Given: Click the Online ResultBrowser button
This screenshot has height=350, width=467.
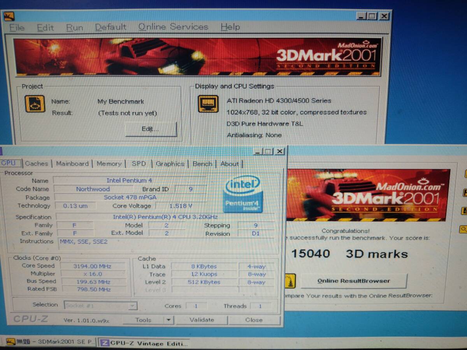Looking at the screenshot, I should tap(354, 281).
